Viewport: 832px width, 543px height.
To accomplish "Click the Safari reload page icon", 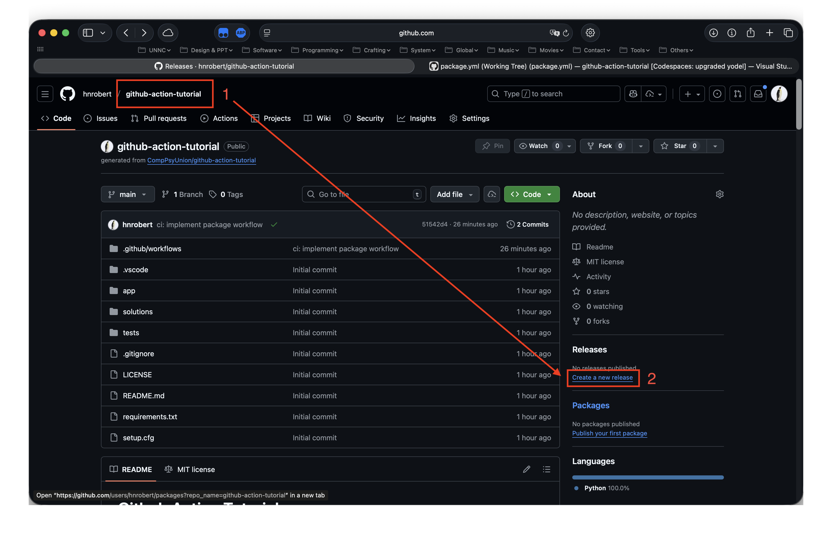I will tap(566, 33).
